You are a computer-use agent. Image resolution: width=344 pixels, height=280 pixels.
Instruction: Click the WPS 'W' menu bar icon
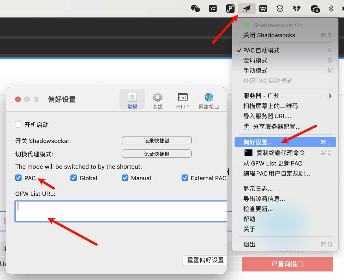point(263,9)
